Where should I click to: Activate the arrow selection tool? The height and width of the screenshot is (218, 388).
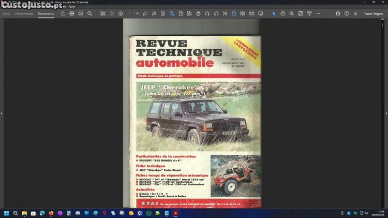pyautogui.click(x=274, y=13)
